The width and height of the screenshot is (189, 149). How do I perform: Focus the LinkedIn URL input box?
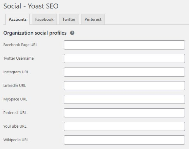click(x=124, y=86)
